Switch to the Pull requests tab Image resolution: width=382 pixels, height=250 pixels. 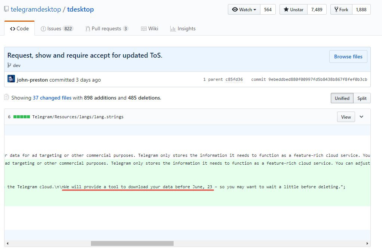pyautogui.click(x=107, y=28)
